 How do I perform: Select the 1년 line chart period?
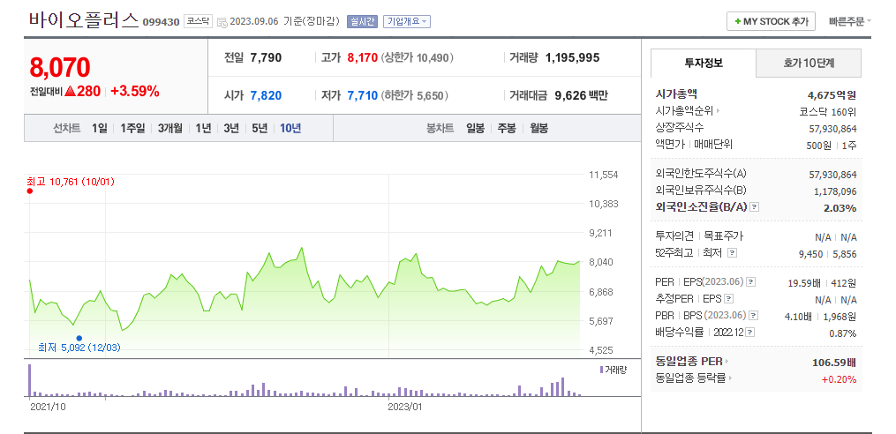coord(203,129)
